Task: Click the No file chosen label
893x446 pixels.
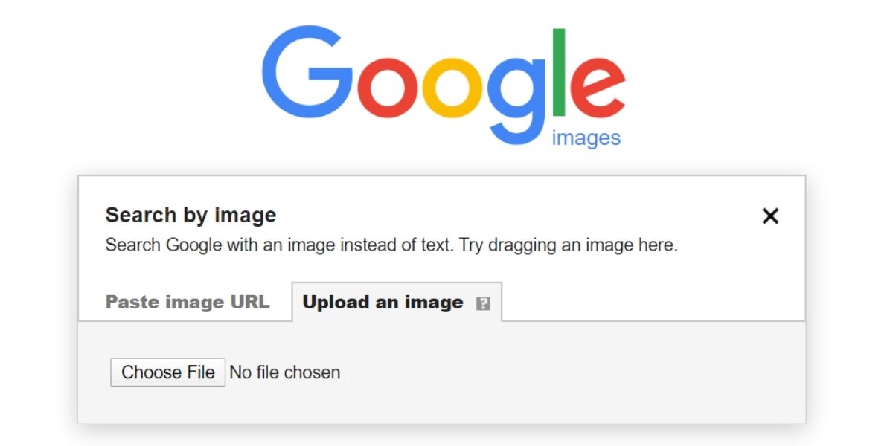Action: (x=284, y=372)
